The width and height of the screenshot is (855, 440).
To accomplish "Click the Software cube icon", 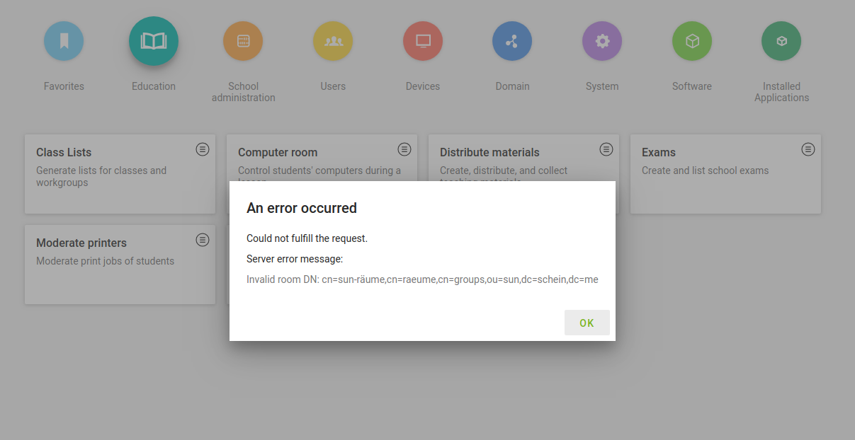I will [x=692, y=41].
